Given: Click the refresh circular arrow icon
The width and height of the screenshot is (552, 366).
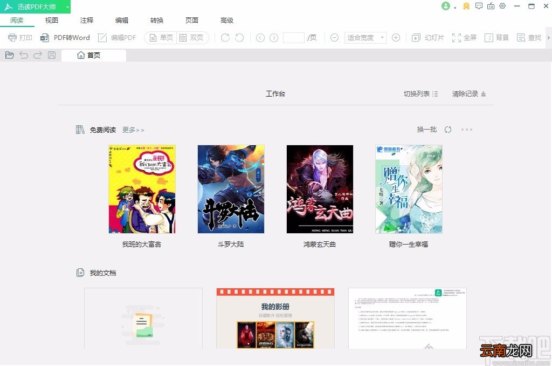Looking at the screenshot, I should (x=448, y=130).
